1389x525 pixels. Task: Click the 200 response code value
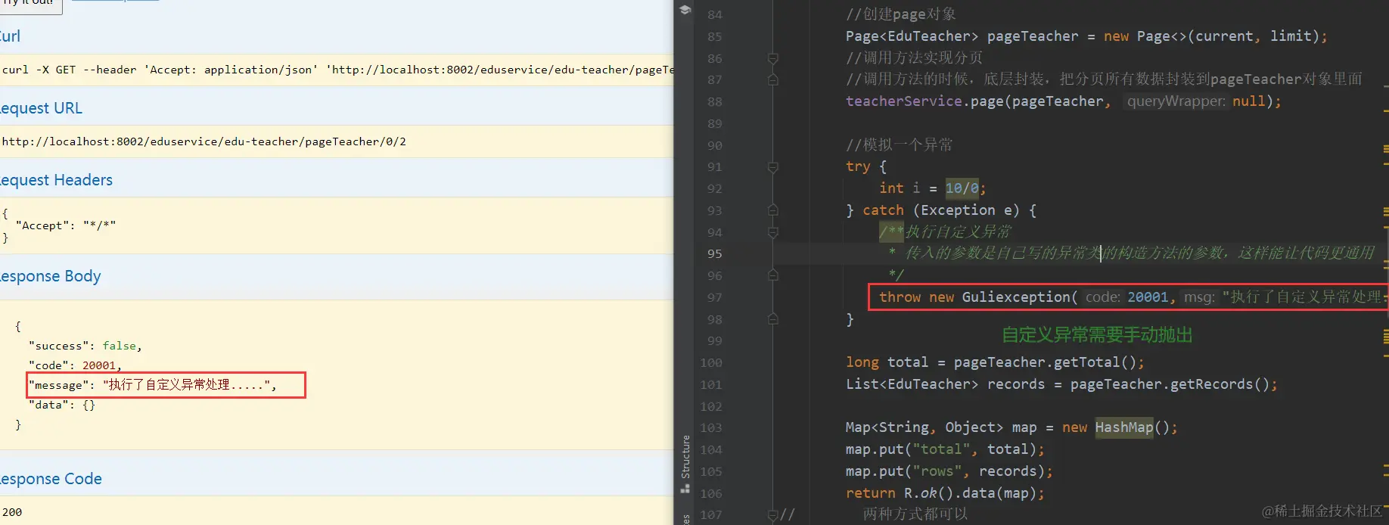pos(12,512)
